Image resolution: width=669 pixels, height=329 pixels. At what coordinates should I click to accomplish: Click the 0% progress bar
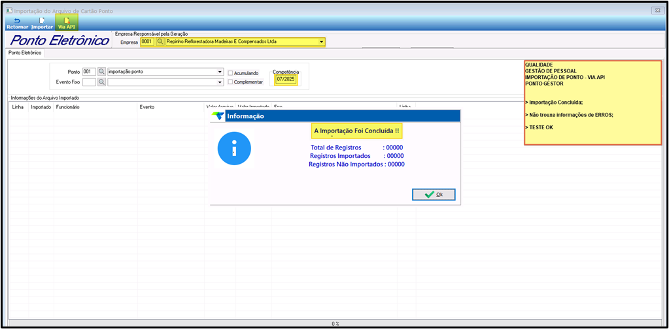[x=335, y=324]
